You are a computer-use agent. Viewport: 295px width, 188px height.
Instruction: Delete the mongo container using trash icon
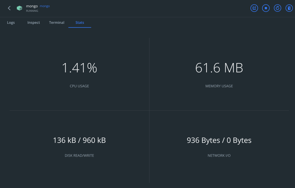(289, 8)
